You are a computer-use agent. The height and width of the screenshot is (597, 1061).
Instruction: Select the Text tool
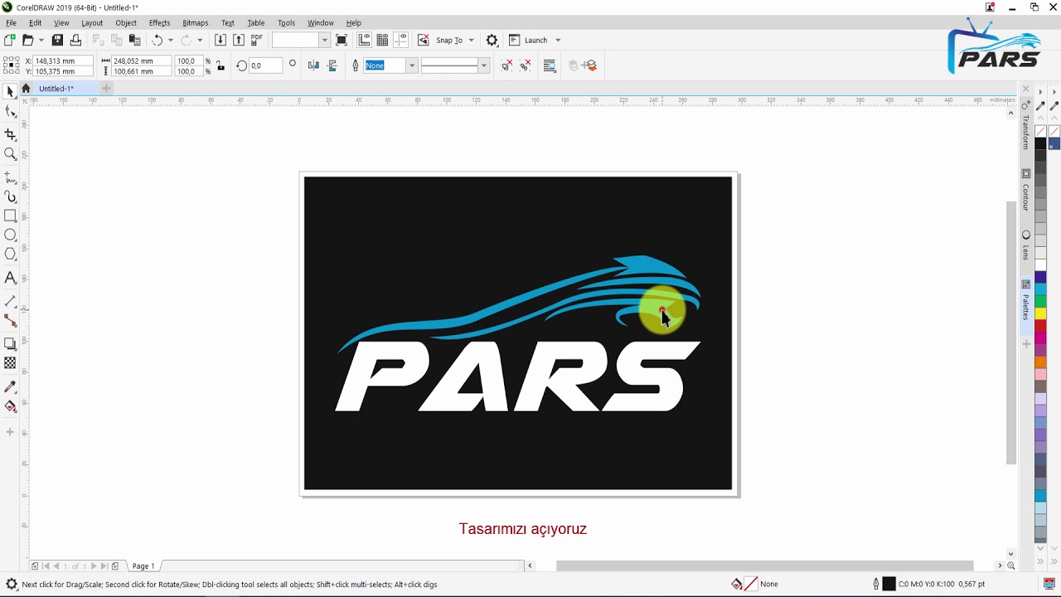click(x=10, y=279)
